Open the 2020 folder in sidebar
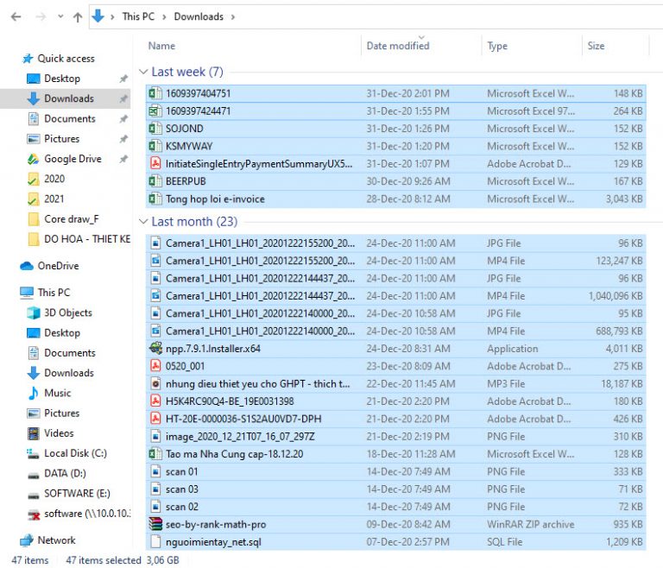This screenshot has height=568, width=663. [x=54, y=179]
